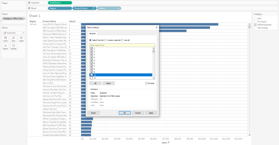Uncheck value 1 in filter list

[92, 48]
